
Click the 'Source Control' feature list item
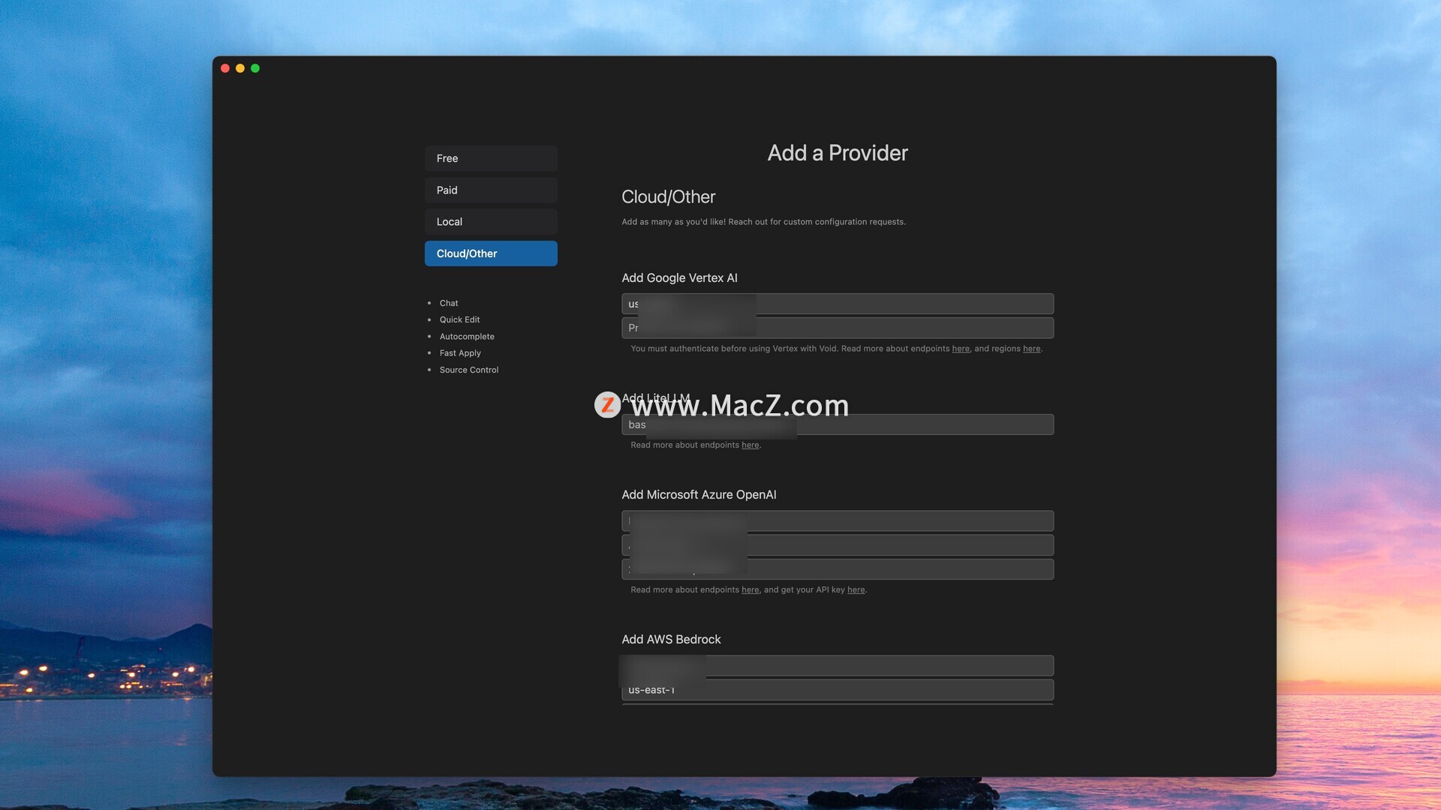(x=469, y=370)
